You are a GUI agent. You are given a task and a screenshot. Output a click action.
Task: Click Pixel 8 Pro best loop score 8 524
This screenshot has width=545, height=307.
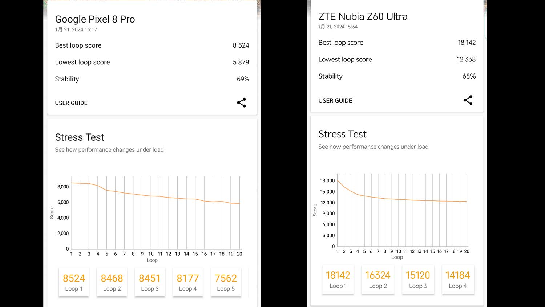[x=241, y=45]
